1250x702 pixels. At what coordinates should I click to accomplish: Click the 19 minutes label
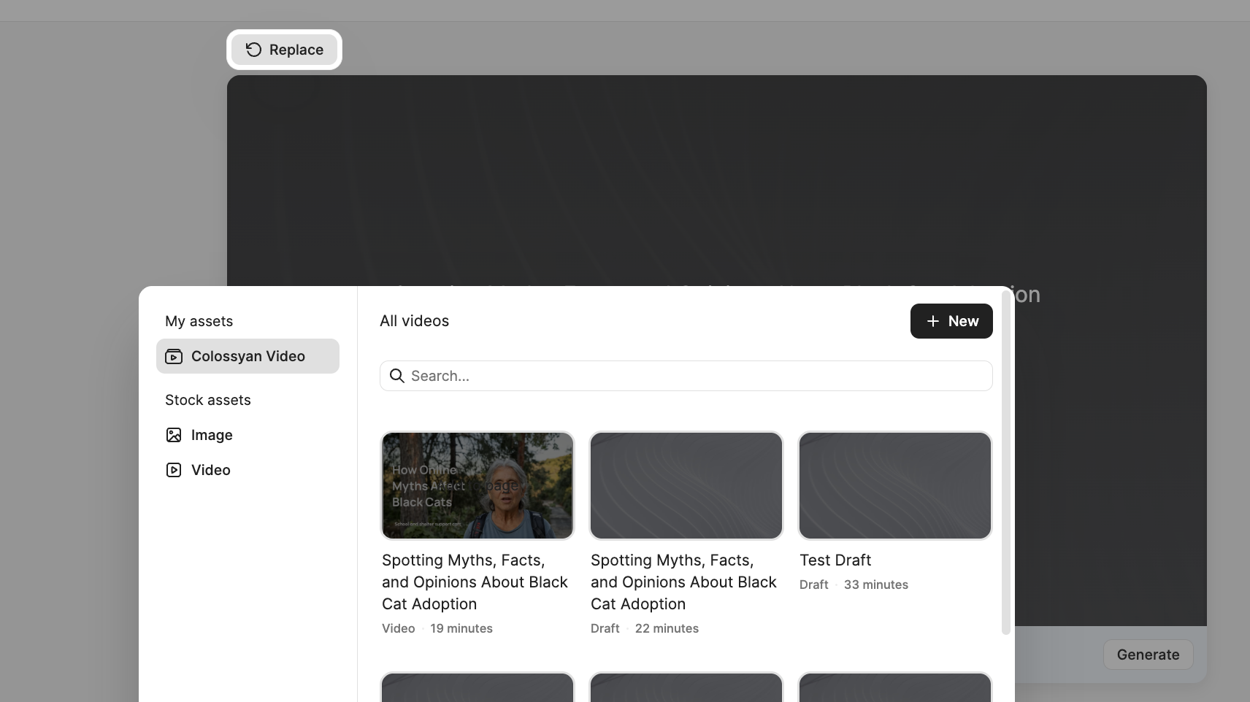461,628
